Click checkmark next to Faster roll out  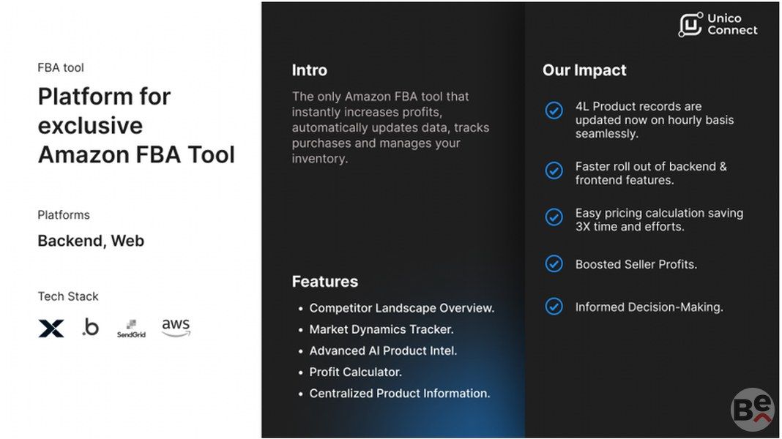554,170
